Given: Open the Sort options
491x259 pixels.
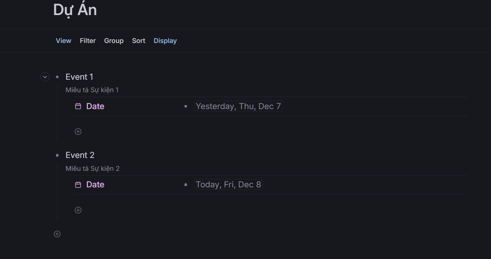Looking at the screenshot, I should (x=138, y=41).
